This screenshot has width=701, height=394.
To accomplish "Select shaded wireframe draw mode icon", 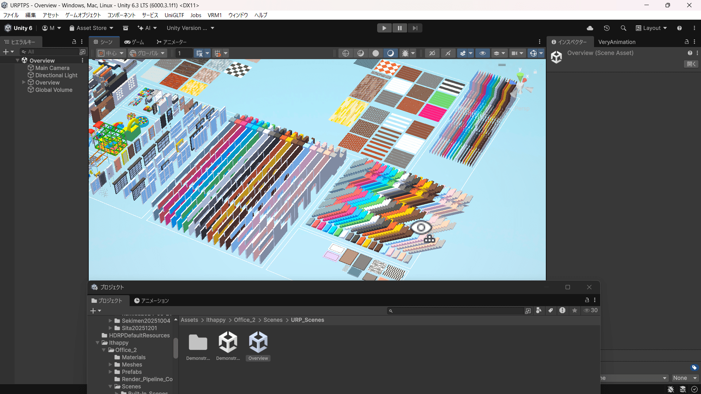I will (x=360, y=53).
